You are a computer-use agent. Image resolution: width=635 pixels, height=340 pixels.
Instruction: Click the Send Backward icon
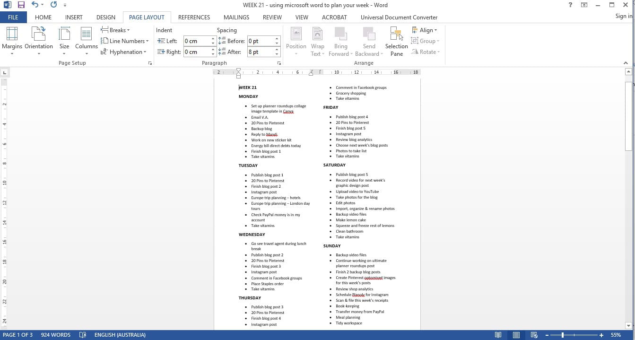(x=369, y=41)
